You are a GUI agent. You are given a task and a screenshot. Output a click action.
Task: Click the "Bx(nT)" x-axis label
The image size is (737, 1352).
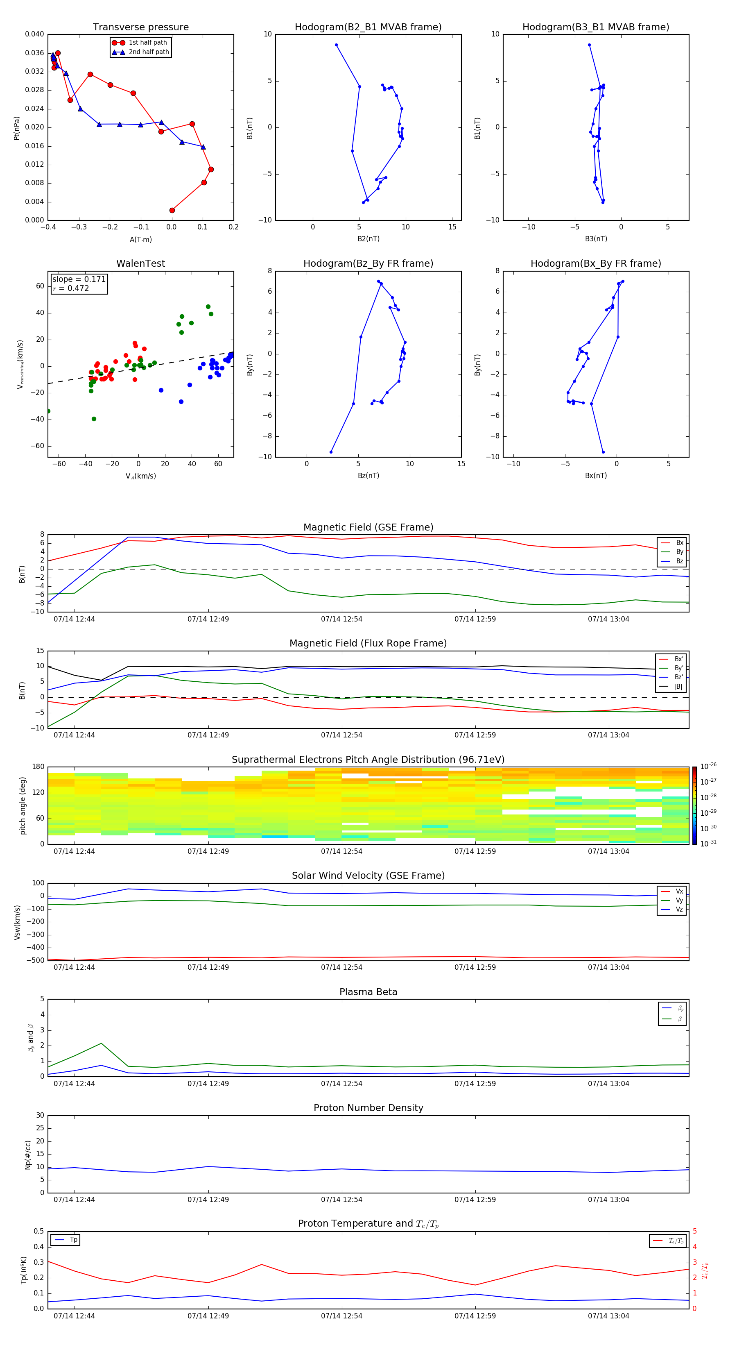click(596, 476)
